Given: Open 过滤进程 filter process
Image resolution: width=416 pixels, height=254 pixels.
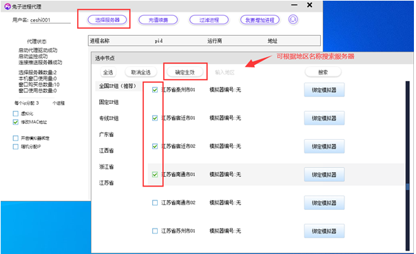Looking at the screenshot, I should tap(209, 20).
